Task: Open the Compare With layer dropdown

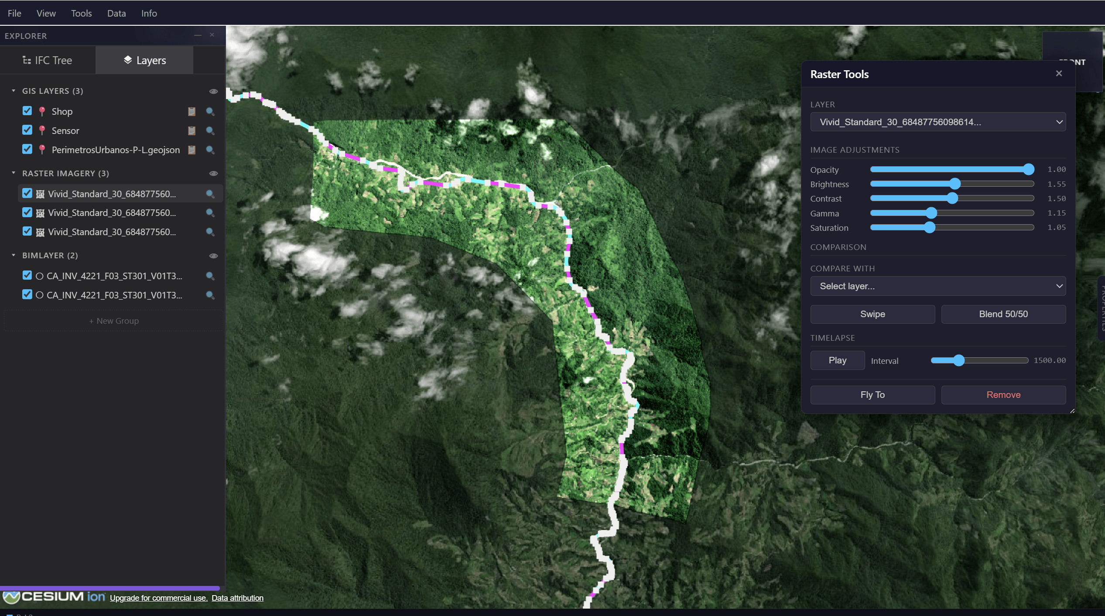Action: pyautogui.click(x=938, y=286)
